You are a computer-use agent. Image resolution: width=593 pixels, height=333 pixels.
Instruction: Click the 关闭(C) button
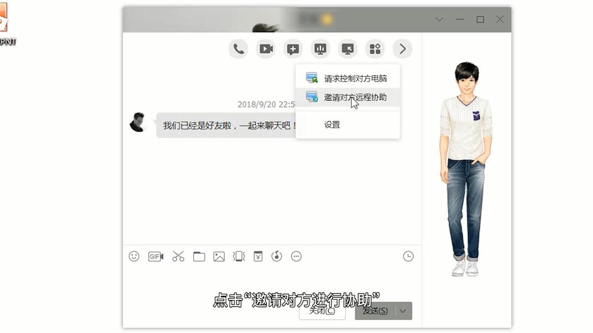pyautogui.click(x=322, y=311)
